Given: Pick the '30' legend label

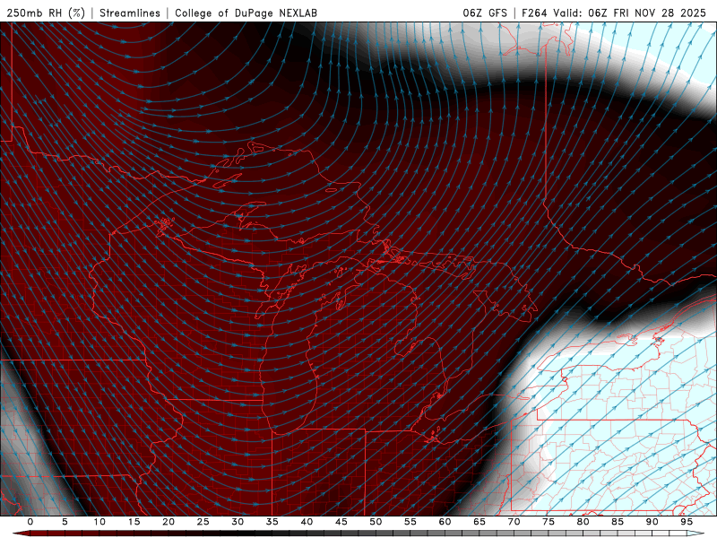Looking at the screenshot, I should [238, 522].
